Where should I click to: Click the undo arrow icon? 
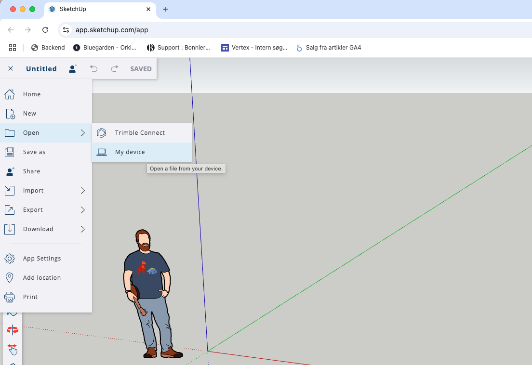coord(93,69)
